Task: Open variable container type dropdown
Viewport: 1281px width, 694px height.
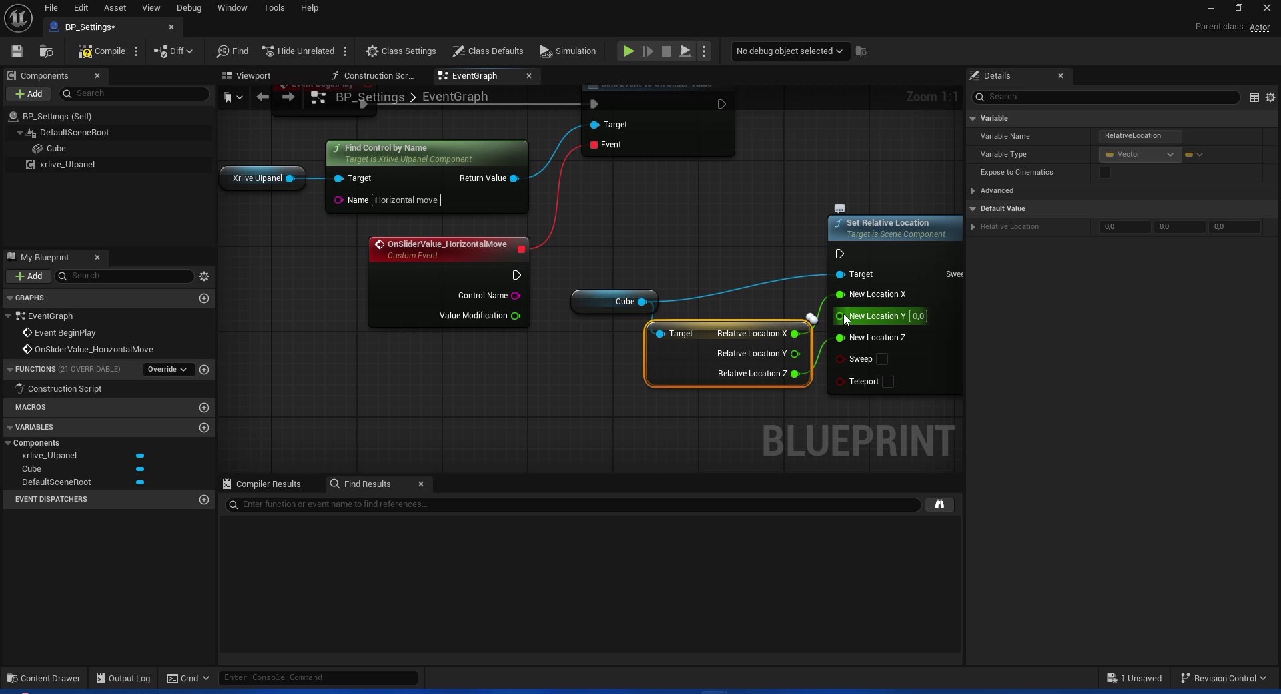Action: (1194, 155)
